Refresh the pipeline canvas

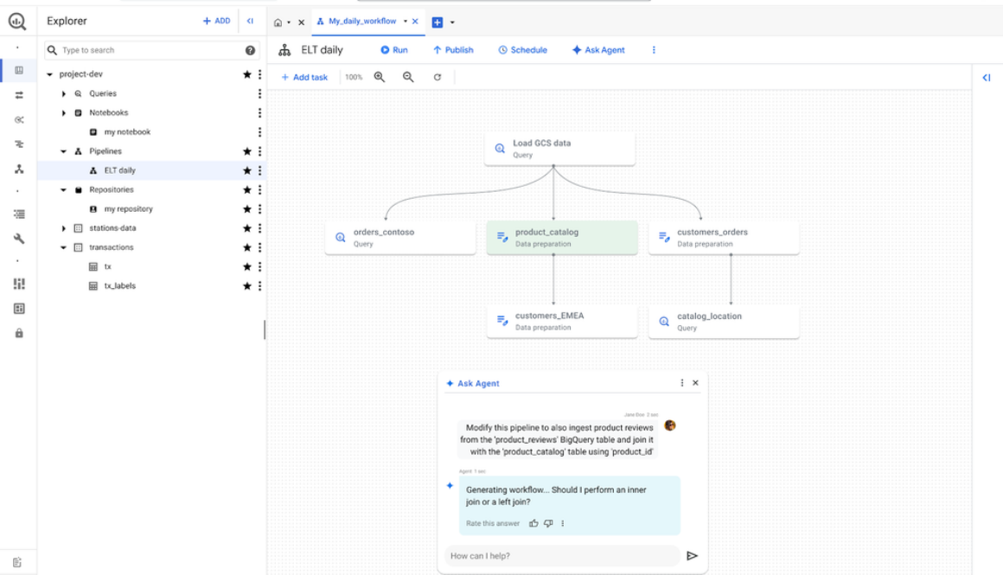[x=437, y=76]
